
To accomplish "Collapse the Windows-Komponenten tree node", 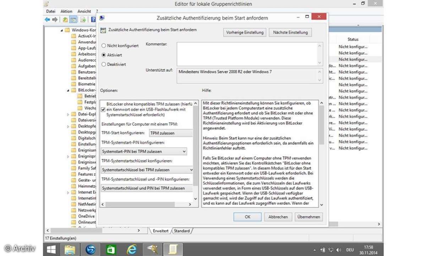I will (62, 30).
